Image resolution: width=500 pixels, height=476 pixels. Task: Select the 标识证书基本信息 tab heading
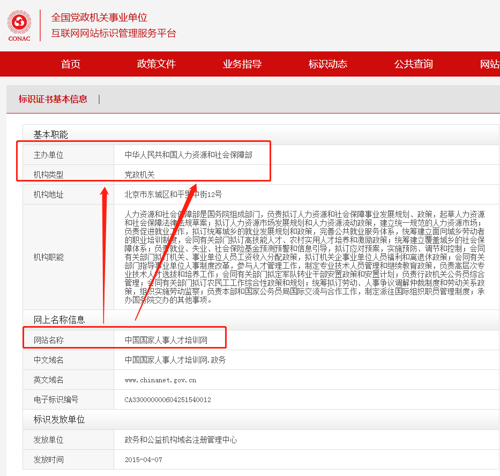(x=53, y=99)
